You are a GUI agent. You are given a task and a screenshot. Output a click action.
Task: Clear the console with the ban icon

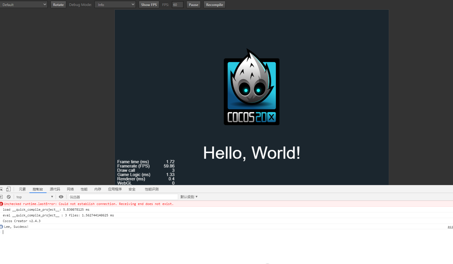tap(9, 197)
